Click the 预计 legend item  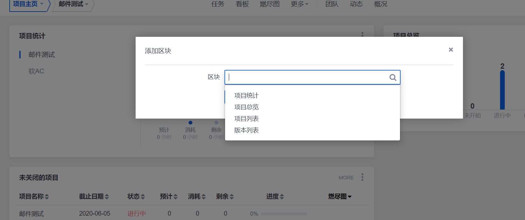164,130
